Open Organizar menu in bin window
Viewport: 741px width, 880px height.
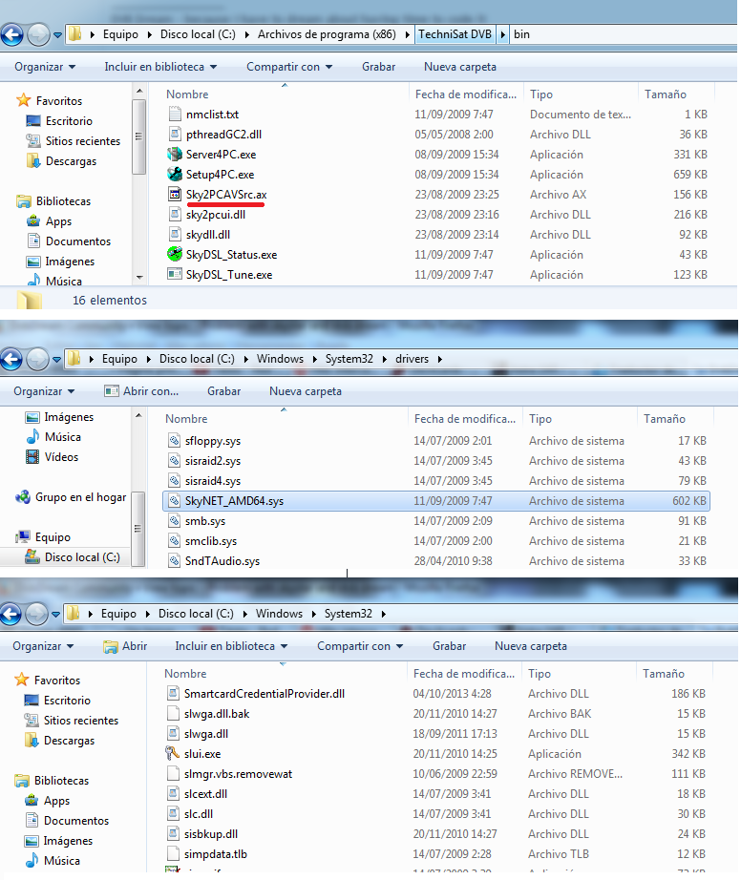point(45,67)
